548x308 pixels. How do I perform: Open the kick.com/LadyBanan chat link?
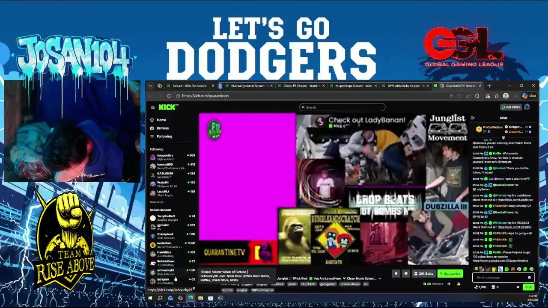(515, 200)
